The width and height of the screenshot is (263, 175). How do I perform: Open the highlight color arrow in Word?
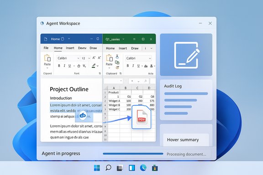[x=97, y=66]
